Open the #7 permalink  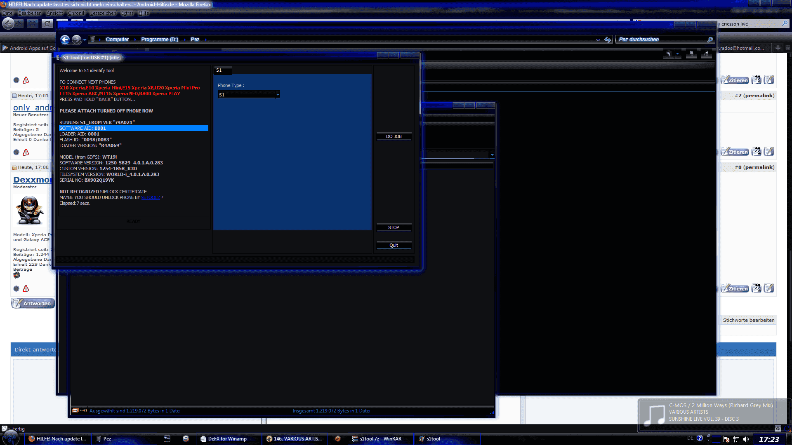(x=754, y=96)
